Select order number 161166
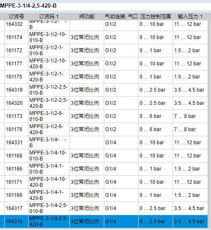211x230 pixels. click(14, 169)
